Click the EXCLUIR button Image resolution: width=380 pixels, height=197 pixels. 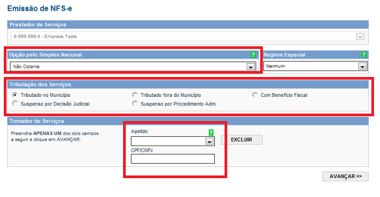click(242, 140)
